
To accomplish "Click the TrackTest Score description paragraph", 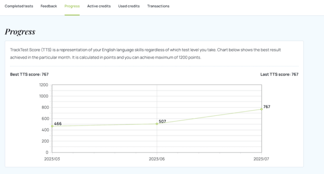I will [x=146, y=54].
